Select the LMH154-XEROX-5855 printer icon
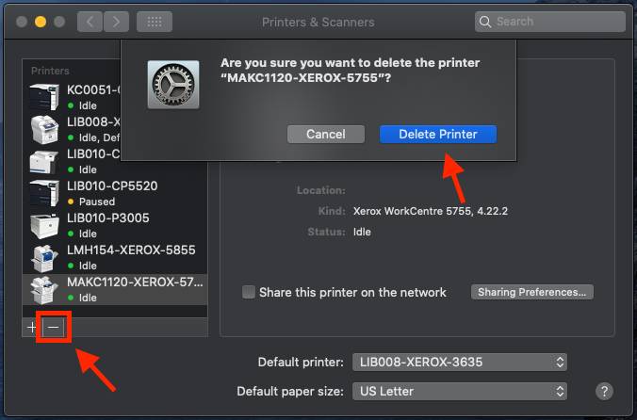This screenshot has height=420, width=637. [x=44, y=257]
